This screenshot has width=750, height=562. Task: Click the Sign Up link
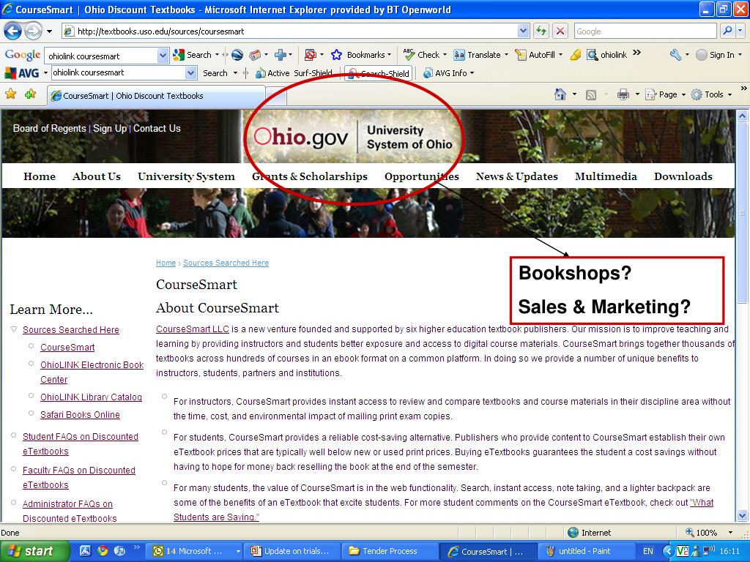[110, 129]
